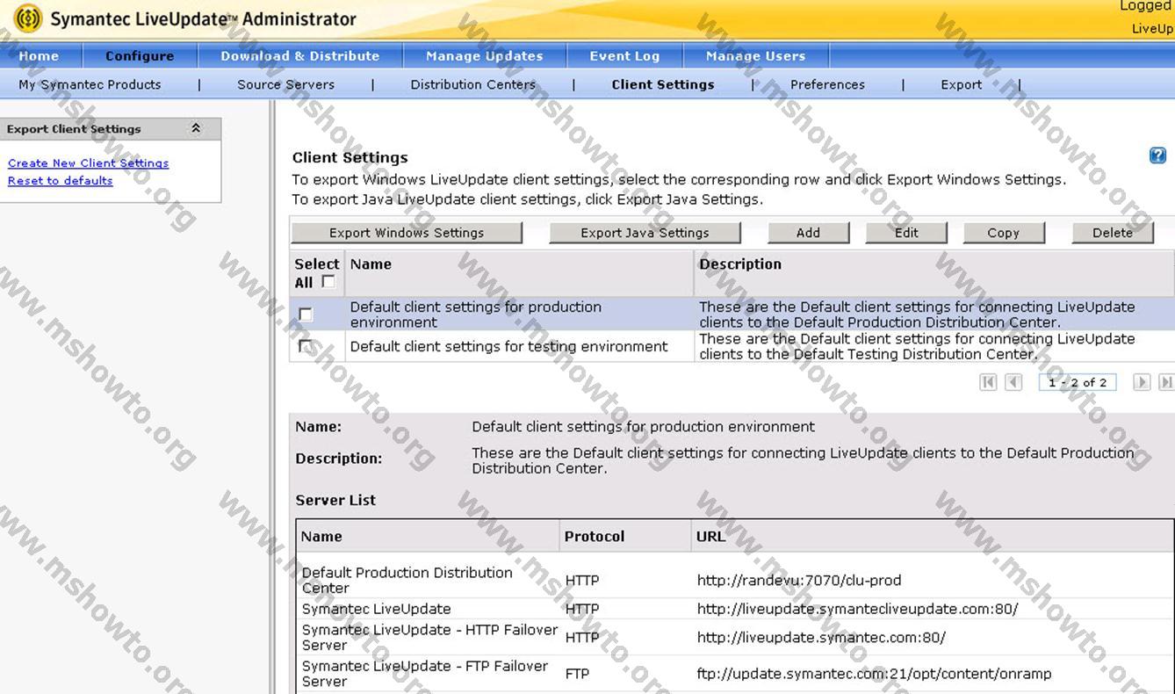Select 'Symantec LiveUpdate' server name
The image size is (1175, 694).
tap(376, 609)
